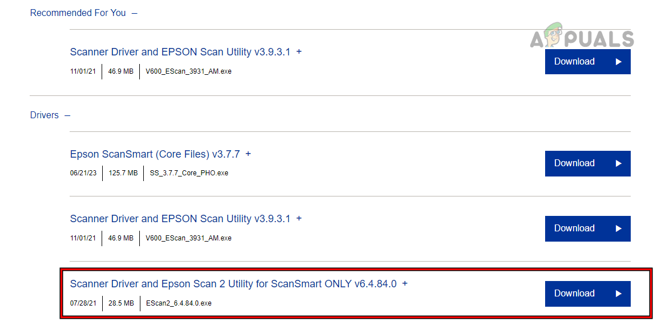This screenshot has width=657, height=321.
Task: Collapse the Recommended For You section
Action: (x=84, y=13)
